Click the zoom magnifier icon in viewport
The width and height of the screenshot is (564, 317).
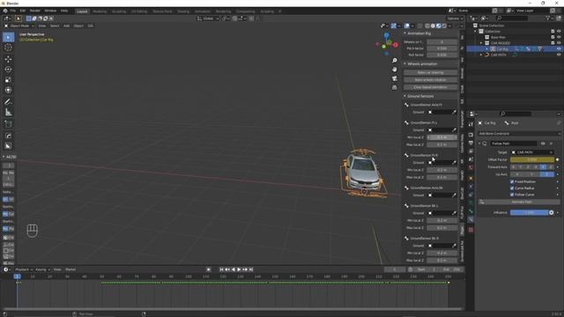coord(395,61)
